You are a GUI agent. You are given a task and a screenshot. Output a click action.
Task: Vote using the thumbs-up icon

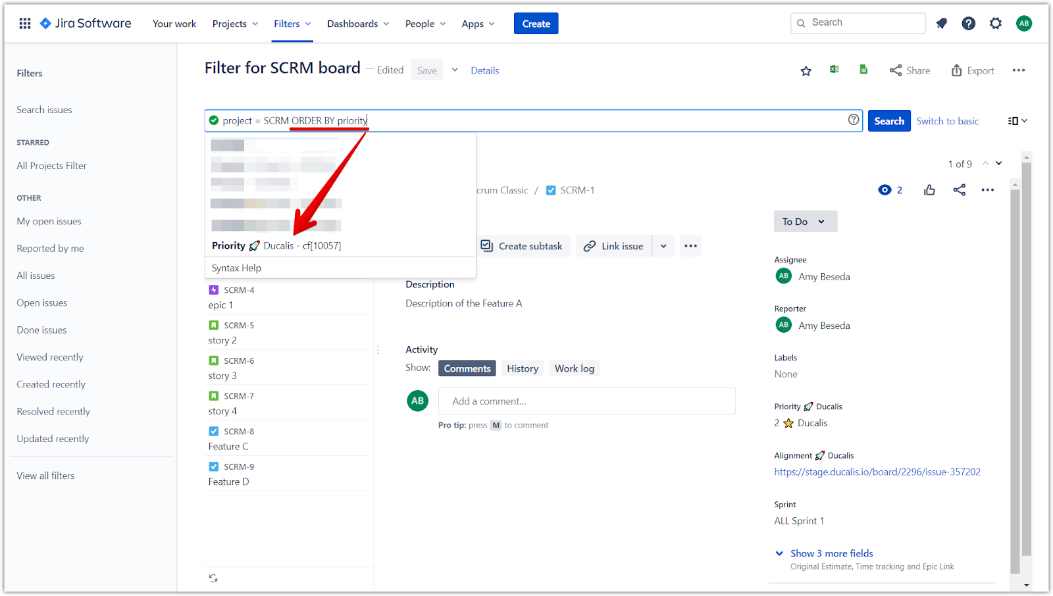929,189
